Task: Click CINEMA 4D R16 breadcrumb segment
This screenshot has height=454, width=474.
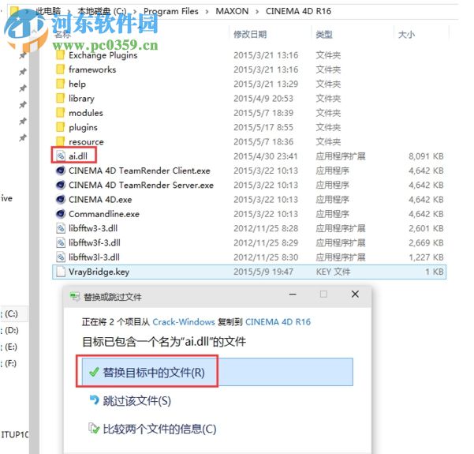Action: 298,11
